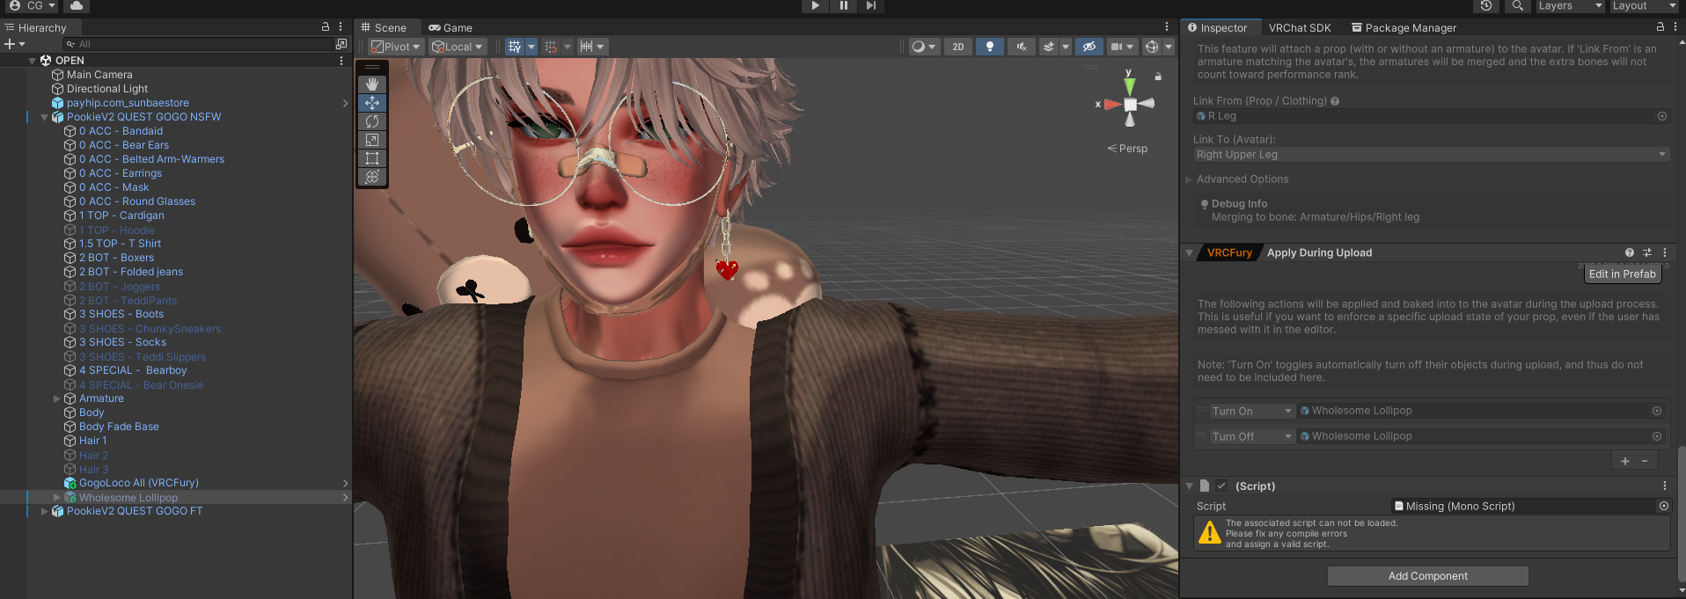Toggle scene lighting bulb
Viewport: 1686px width, 599px height.
(x=990, y=47)
